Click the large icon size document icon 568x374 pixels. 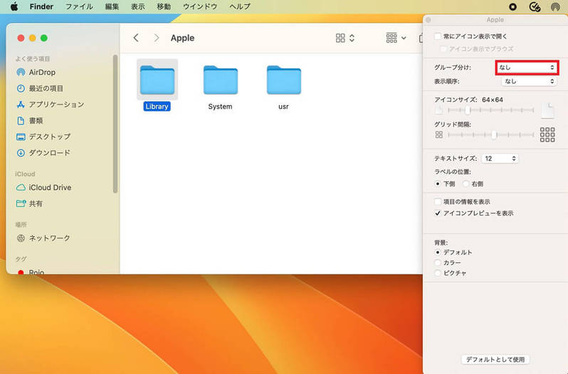[x=548, y=110]
